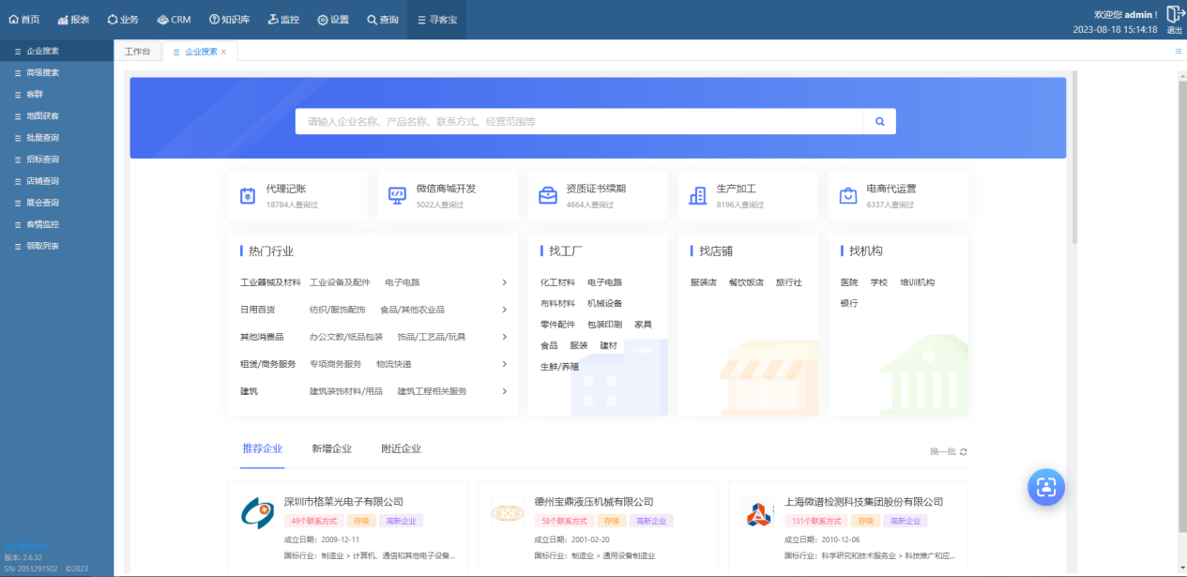
Task: Open the floating face-scan assistant button
Action: (x=1045, y=486)
